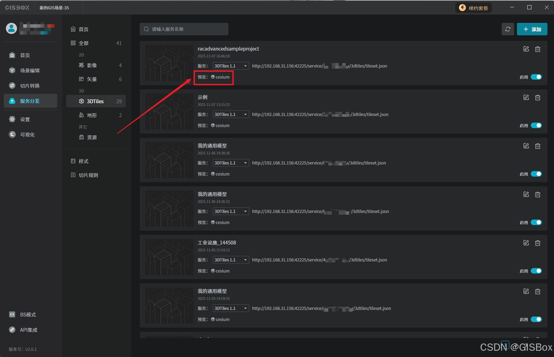Select 矢量 category
This screenshot has width=554, height=357.
point(96,79)
